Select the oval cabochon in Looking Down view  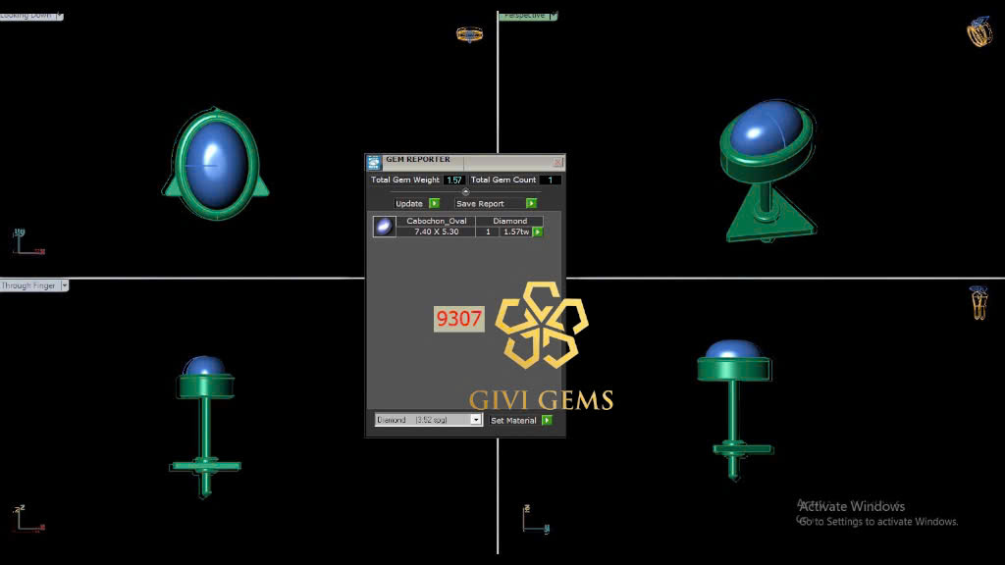tap(216, 165)
